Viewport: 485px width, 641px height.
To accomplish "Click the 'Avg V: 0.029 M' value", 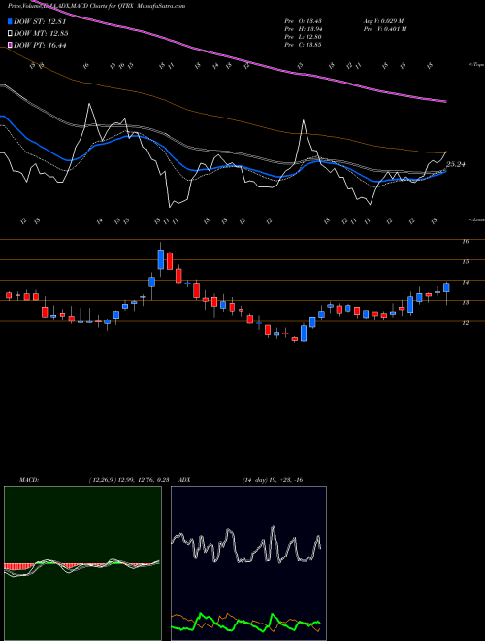I will coord(383,21).
